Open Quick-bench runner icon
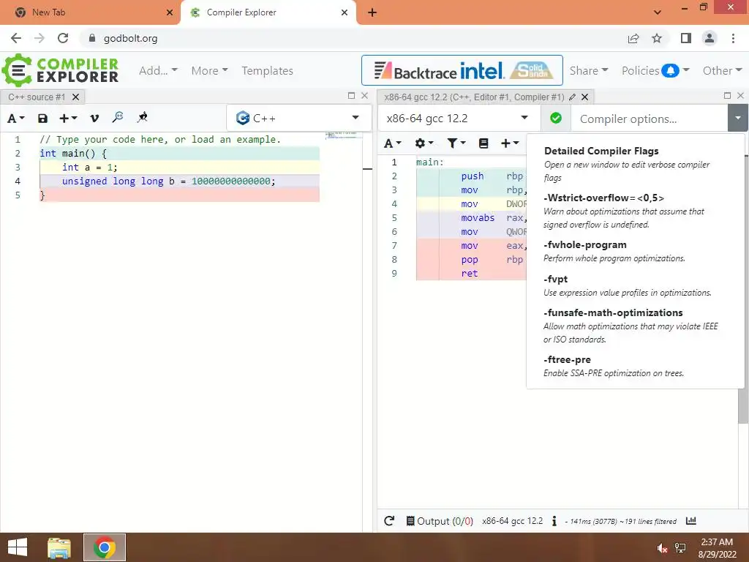The width and height of the screenshot is (749, 562). coord(142,117)
